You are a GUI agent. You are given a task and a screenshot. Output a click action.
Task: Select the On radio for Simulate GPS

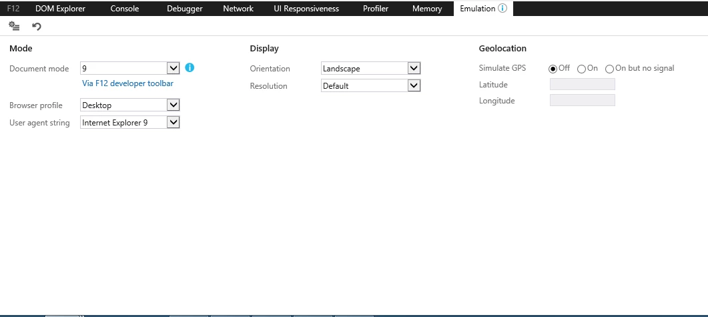click(x=581, y=69)
